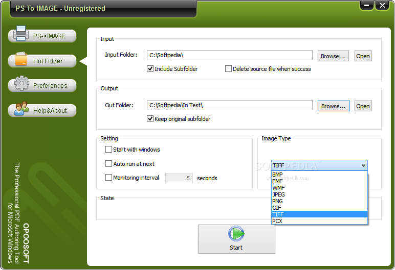The image size is (395, 270).
Task: Open the Help&About tab
Action: (42, 110)
